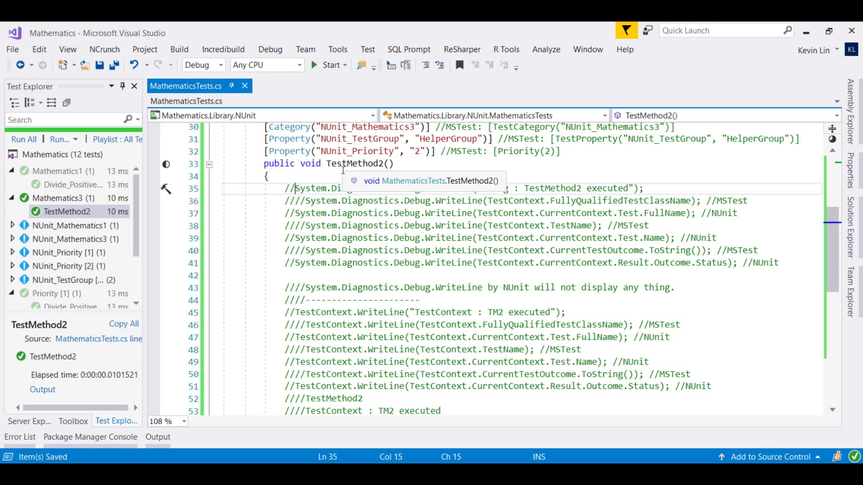Open the Quick Launch search icon
This screenshot has width=863, height=485.
click(x=787, y=30)
